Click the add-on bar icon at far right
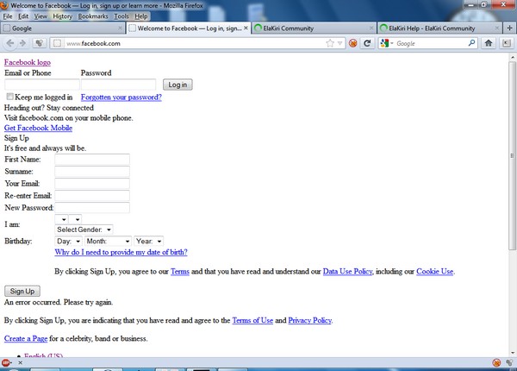This screenshot has width=517, height=371. coord(510,362)
